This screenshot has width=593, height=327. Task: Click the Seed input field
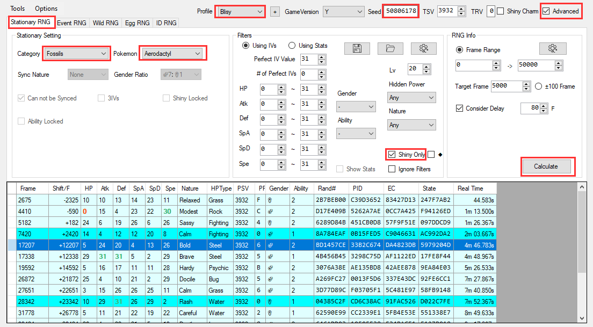click(401, 11)
